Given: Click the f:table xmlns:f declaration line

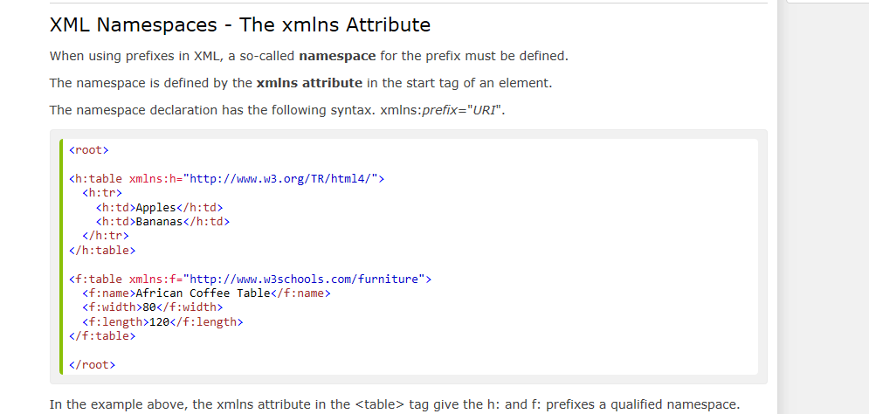Looking at the screenshot, I should coord(250,279).
